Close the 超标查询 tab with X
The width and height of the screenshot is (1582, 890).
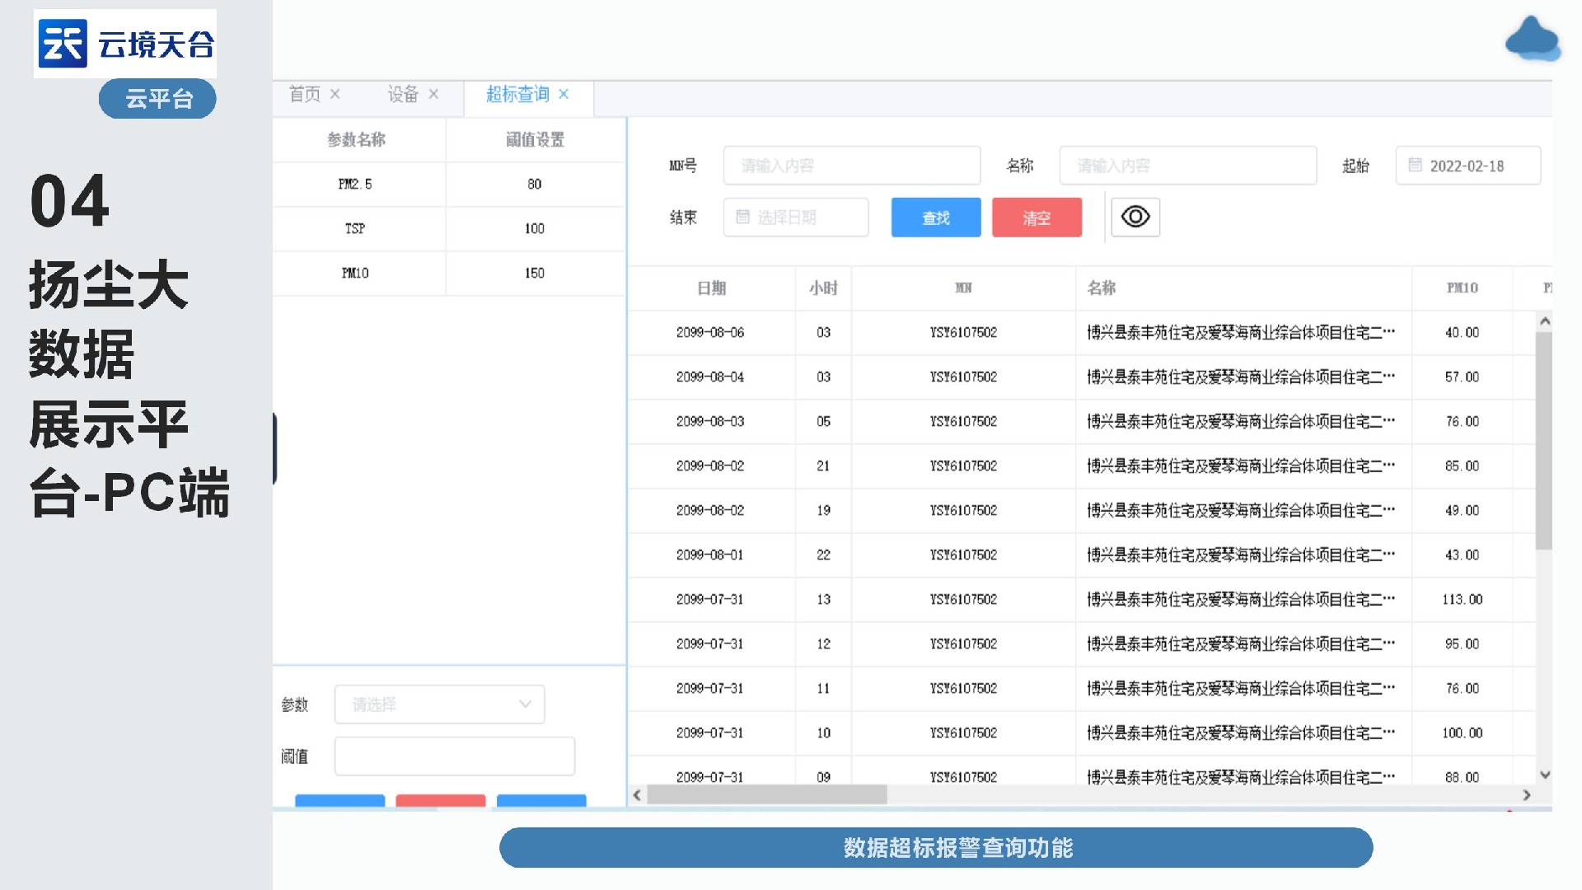click(564, 94)
